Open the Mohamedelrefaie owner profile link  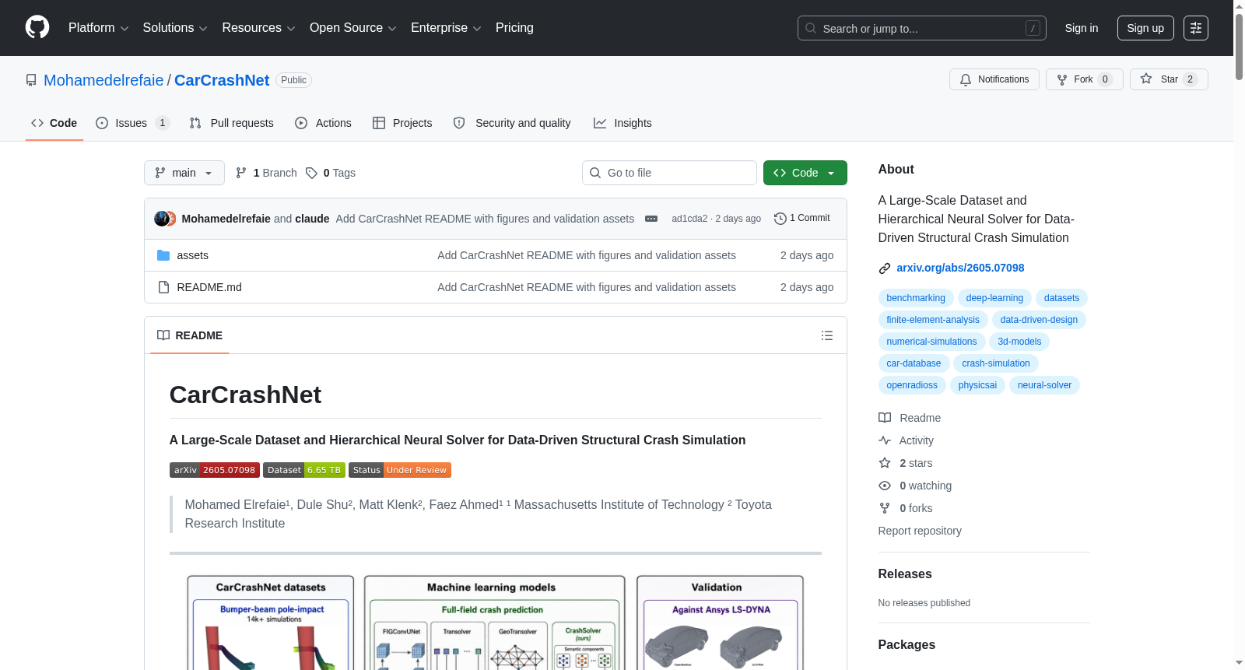tap(103, 80)
